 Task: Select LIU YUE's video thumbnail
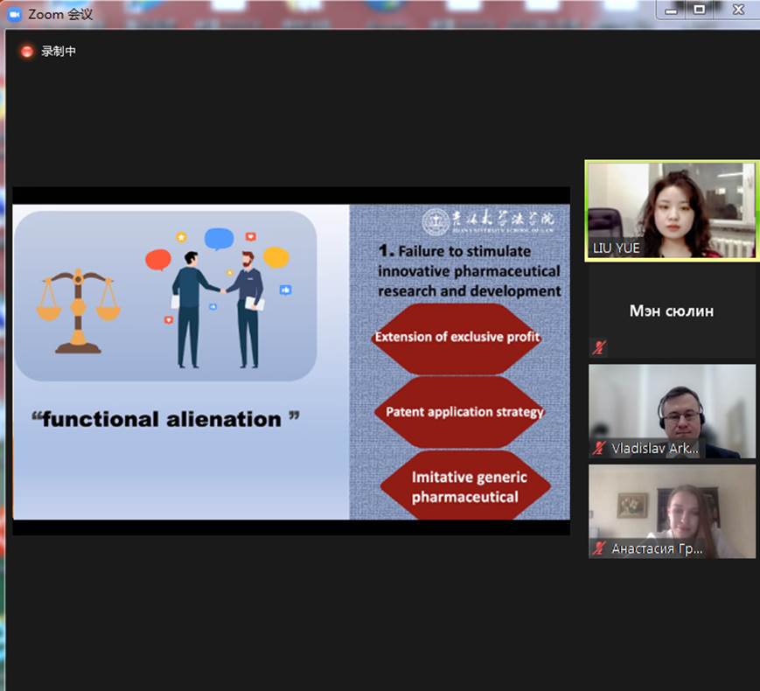671,210
